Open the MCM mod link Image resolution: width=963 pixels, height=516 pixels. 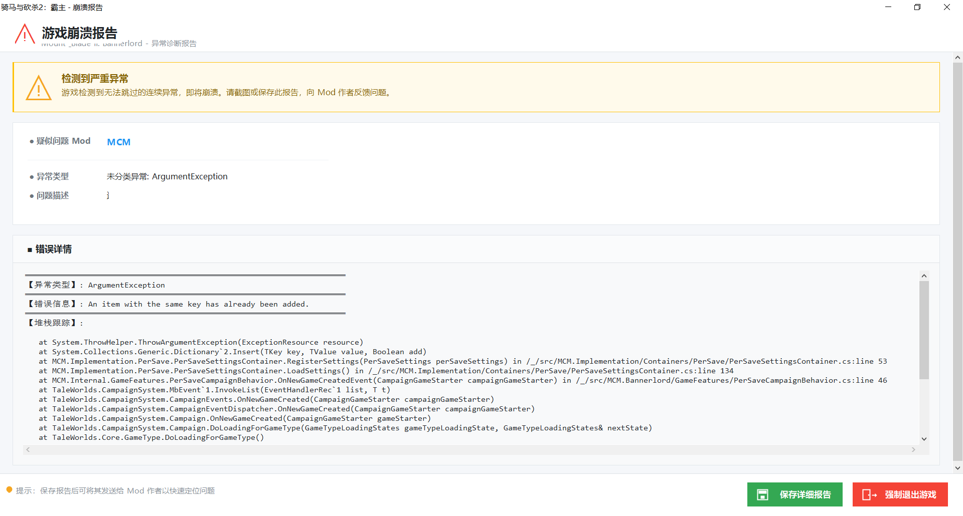click(118, 142)
